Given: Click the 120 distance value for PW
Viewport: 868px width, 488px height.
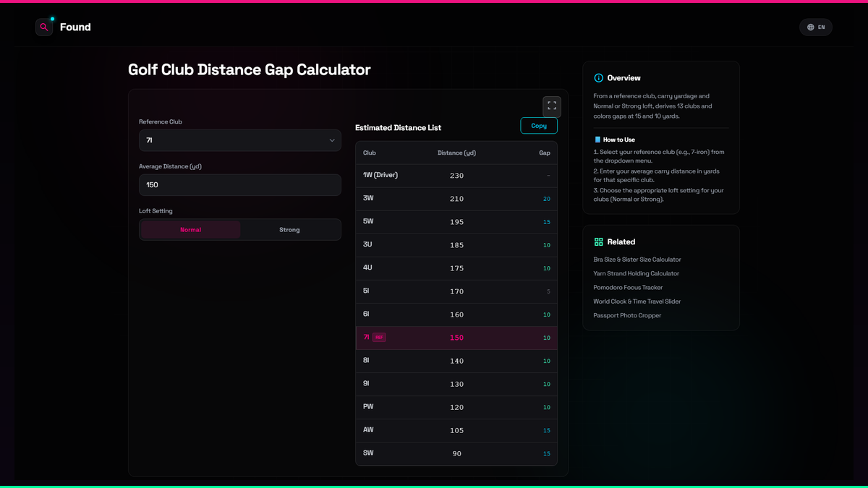Looking at the screenshot, I should [x=456, y=407].
